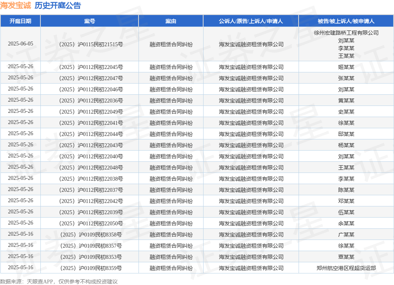Click 融资租赁合同纠纷 in 沪0115民初21515号 row
394x285 pixels.
pyautogui.click(x=171, y=44)
